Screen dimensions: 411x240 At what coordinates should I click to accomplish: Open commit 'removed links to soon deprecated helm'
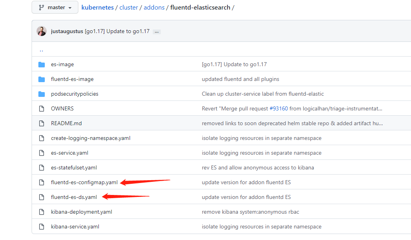(292, 124)
